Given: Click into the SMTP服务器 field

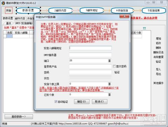Looking at the screenshot, I should pos(90,55).
